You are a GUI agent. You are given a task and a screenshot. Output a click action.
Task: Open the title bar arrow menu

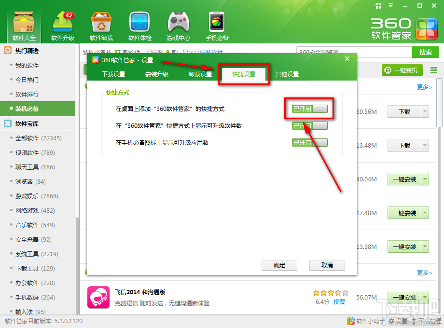point(391,6)
